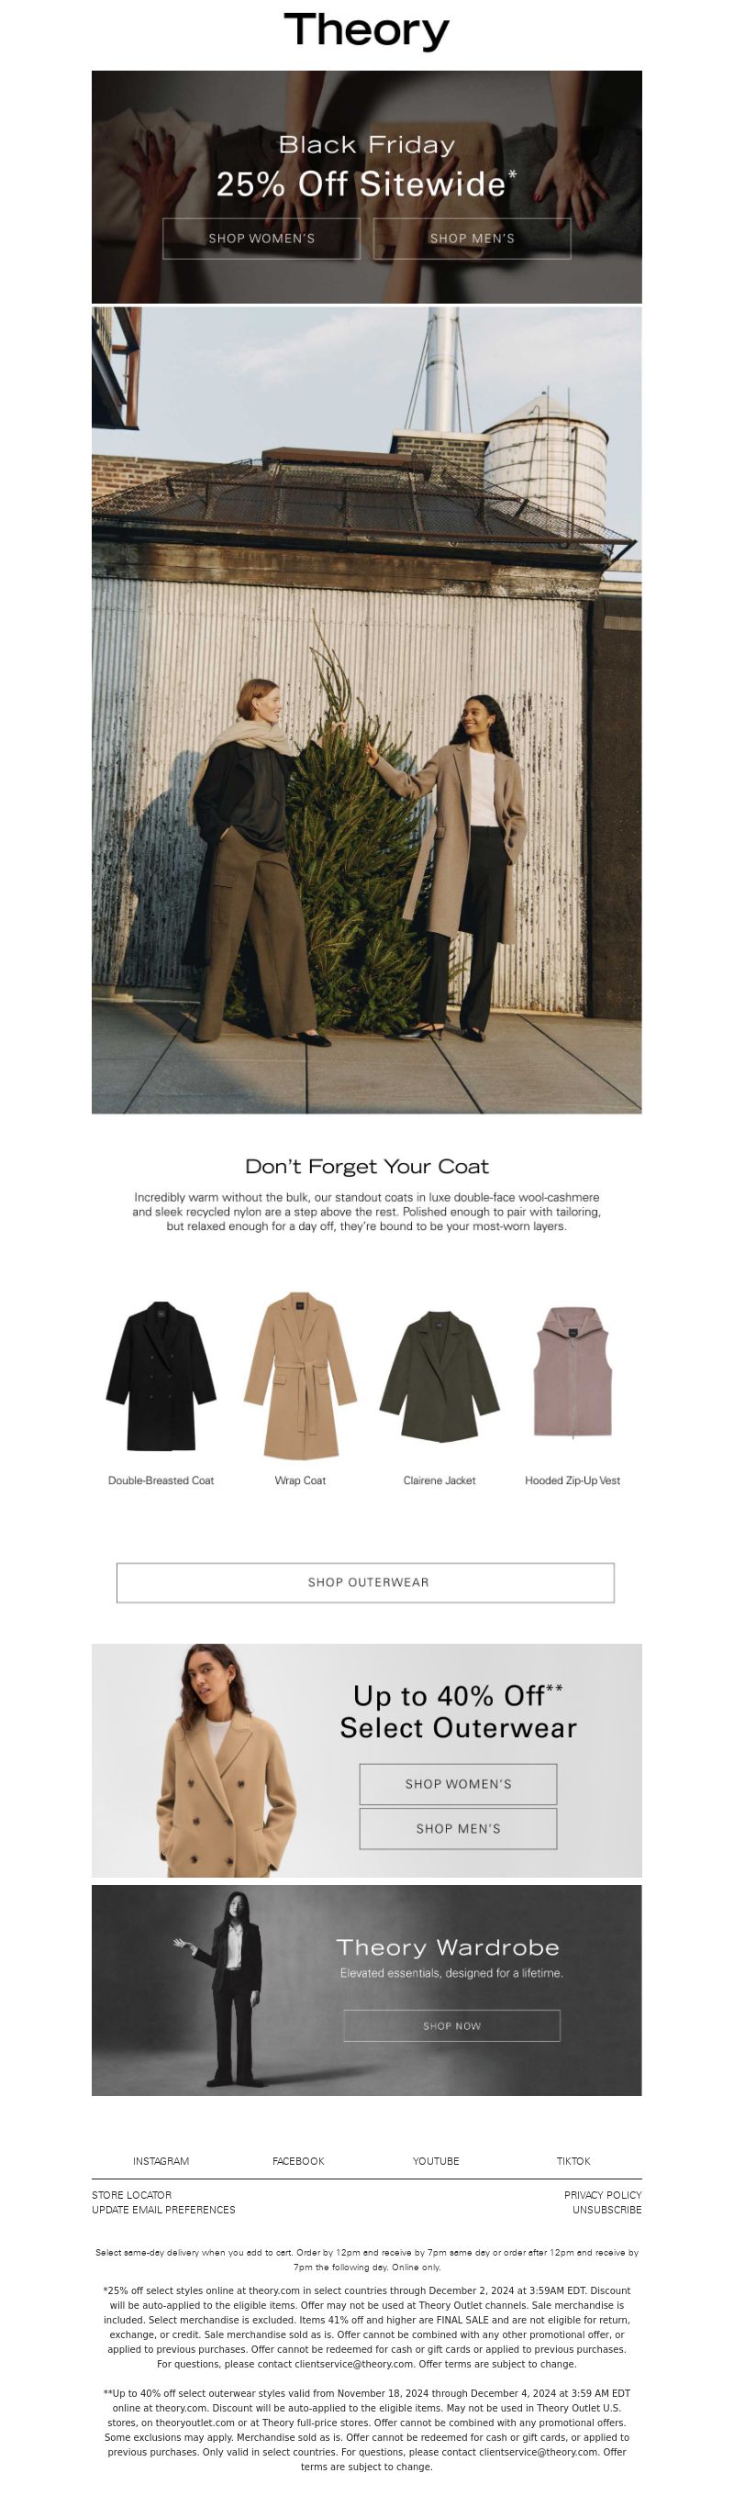Select the Hooded Zip-Up Vest image
The width and height of the screenshot is (734, 2495).
[x=573, y=1371]
